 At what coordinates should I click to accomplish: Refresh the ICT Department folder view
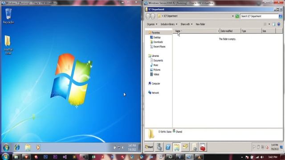pos(237,16)
